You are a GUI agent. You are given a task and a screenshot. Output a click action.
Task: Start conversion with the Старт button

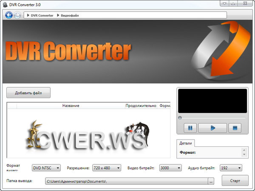pos(235,181)
